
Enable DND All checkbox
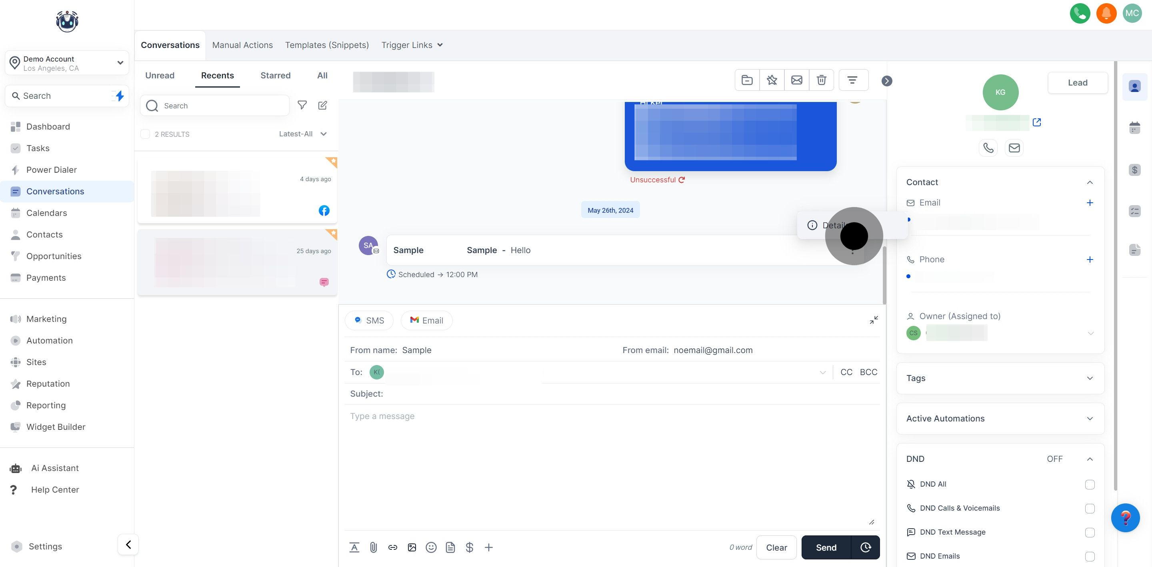click(1089, 484)
